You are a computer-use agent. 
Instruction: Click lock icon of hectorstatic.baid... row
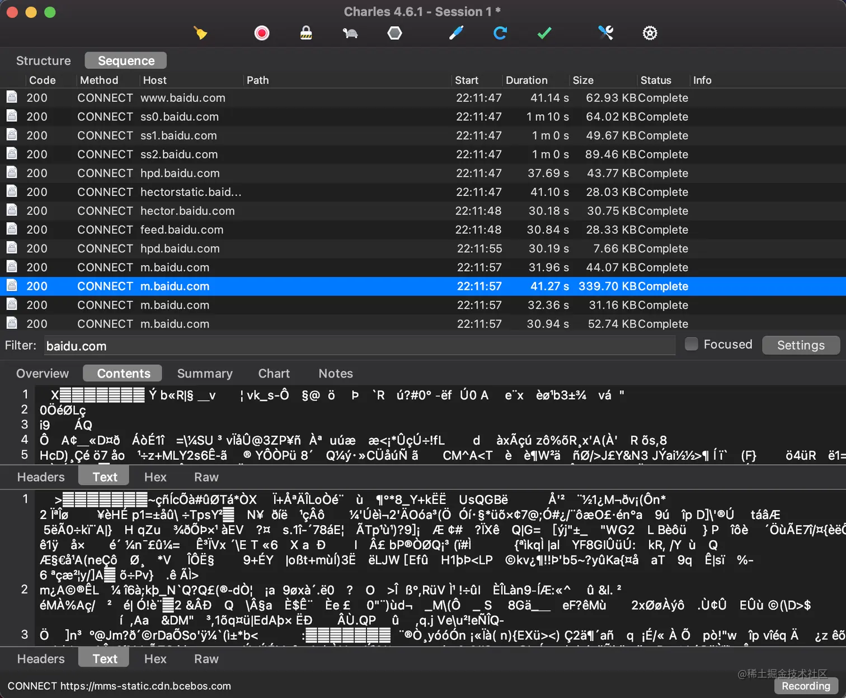(x=12, y=192)
